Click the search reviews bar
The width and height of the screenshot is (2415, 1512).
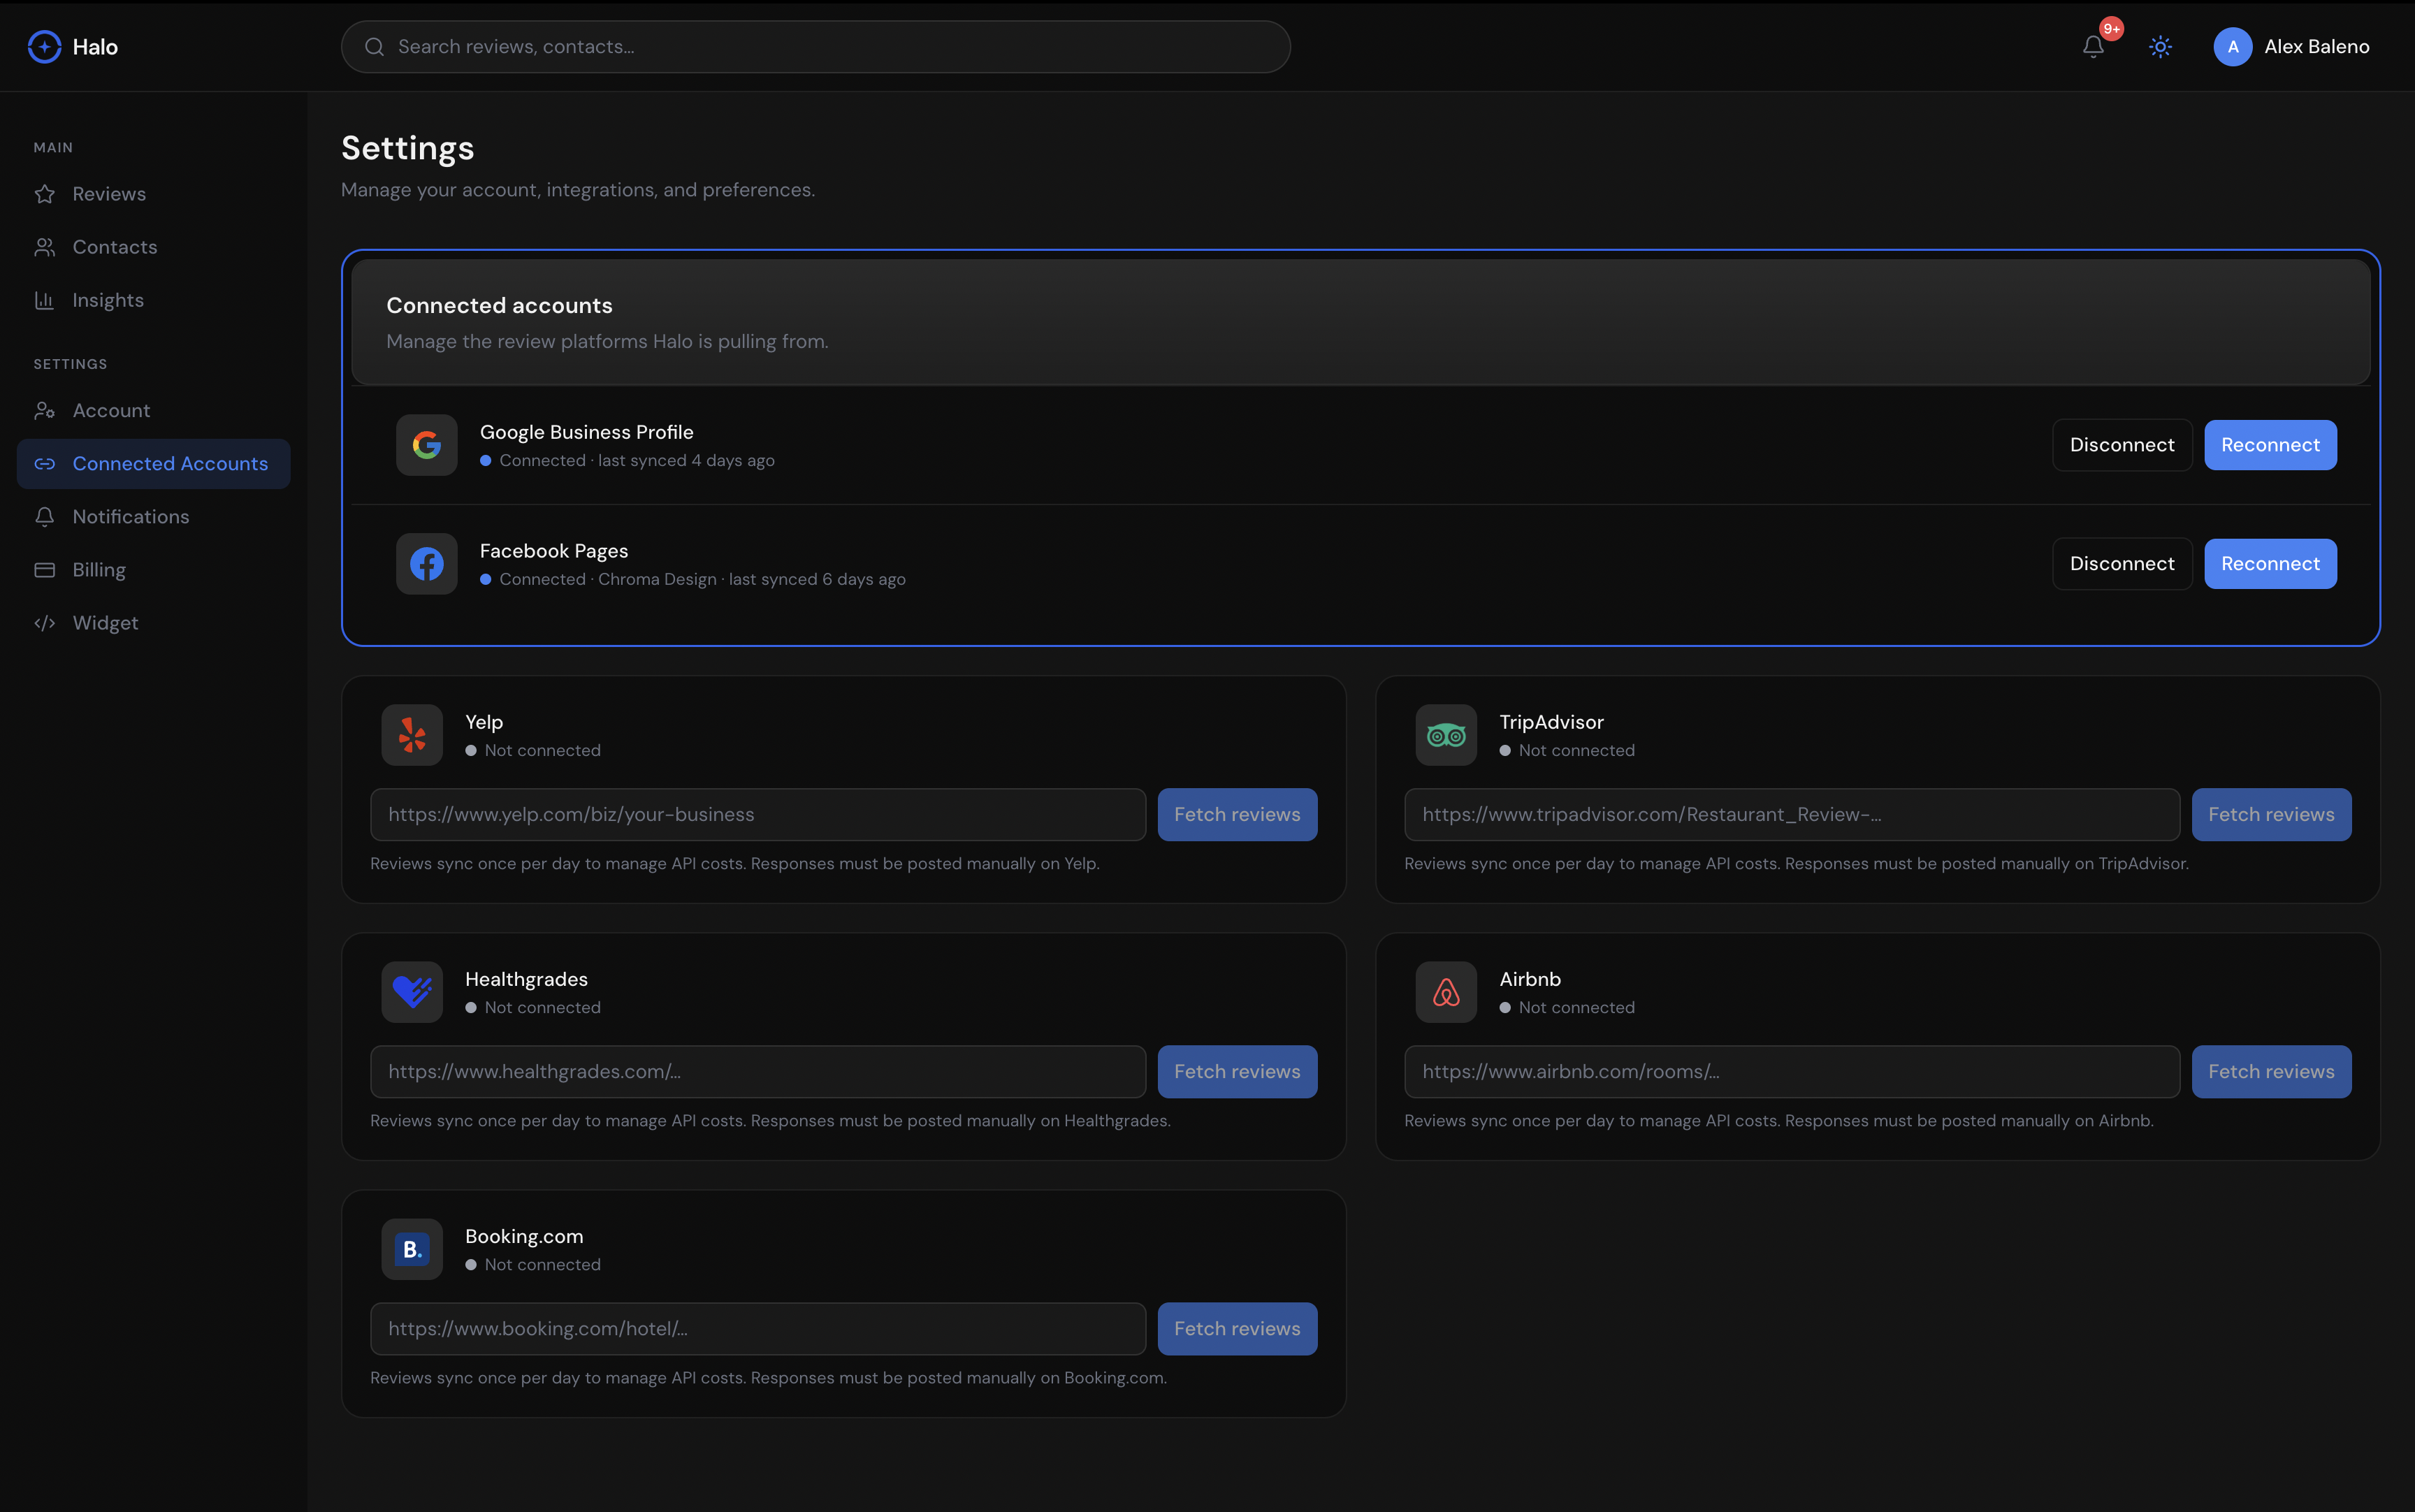[x=815, y=46]
